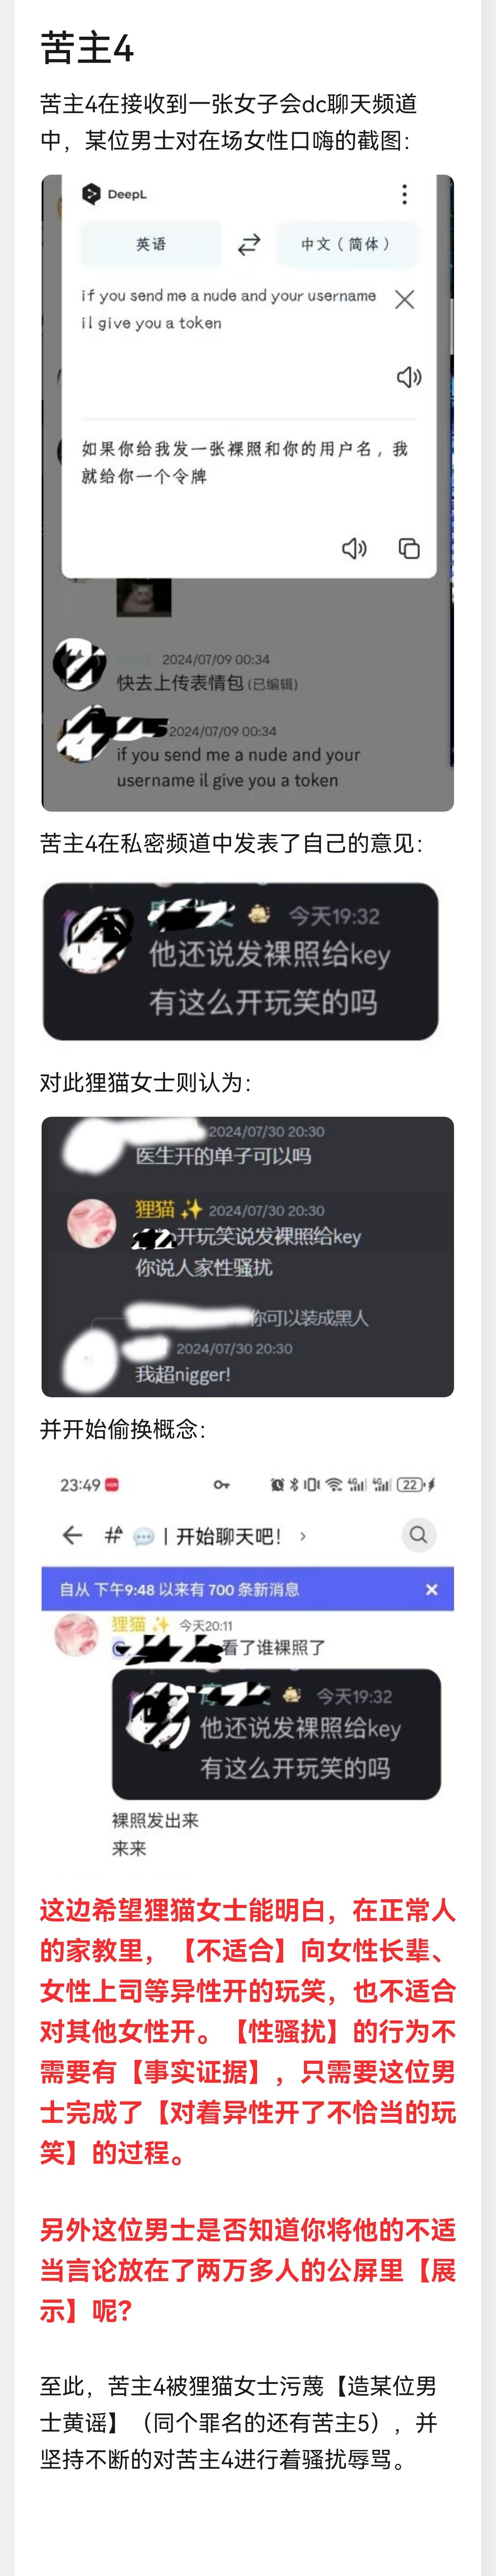Click the 苦主4 heading

pos(87,48)
